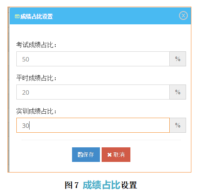Viewport: 198px width, 192px height.
Task: Click the 图 7 figure caption number
Action: pos(72,185)
